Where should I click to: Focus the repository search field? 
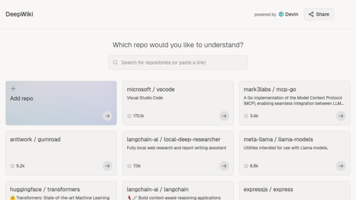click(x=178, y=62)
